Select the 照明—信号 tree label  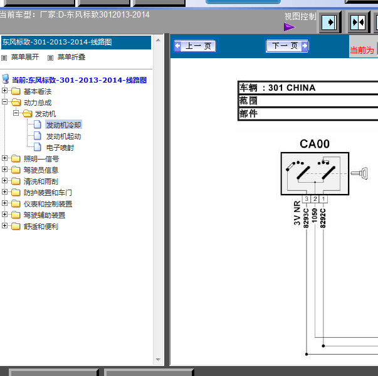[x=41, y=159]
